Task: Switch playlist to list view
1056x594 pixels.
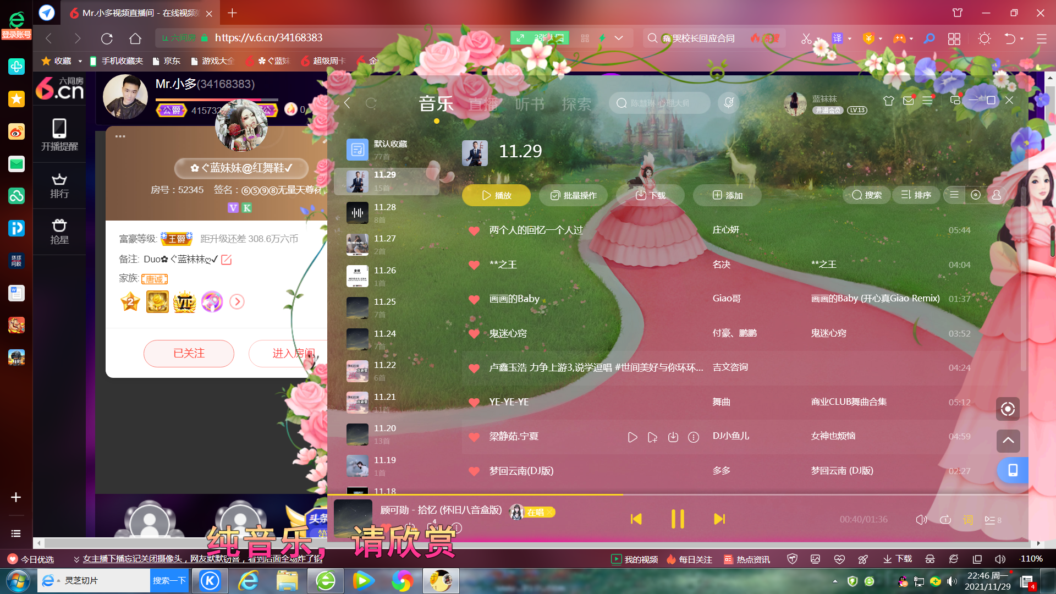Action: point(954,195)
